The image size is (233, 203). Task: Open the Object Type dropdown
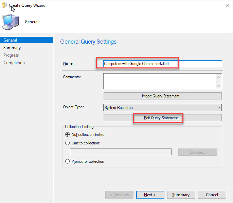(x=162, y=108)
